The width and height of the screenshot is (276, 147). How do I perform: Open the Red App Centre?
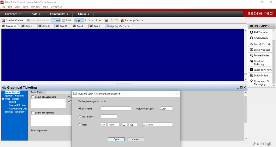click(x=132, y=20)
